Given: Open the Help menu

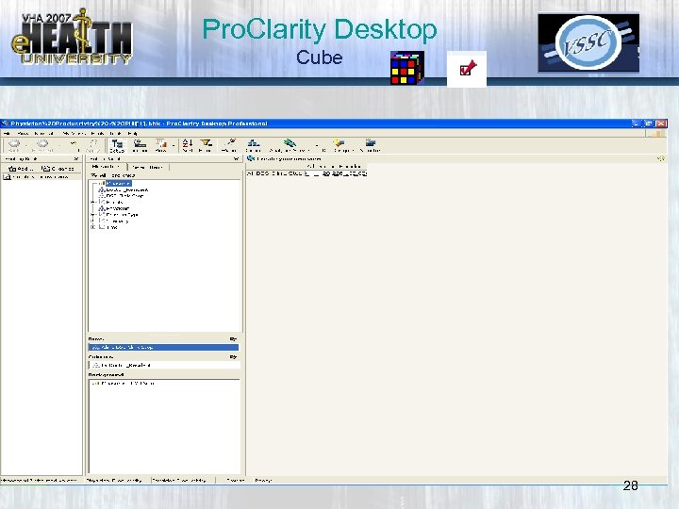Looking at the screenshot, I should [133, 133].
